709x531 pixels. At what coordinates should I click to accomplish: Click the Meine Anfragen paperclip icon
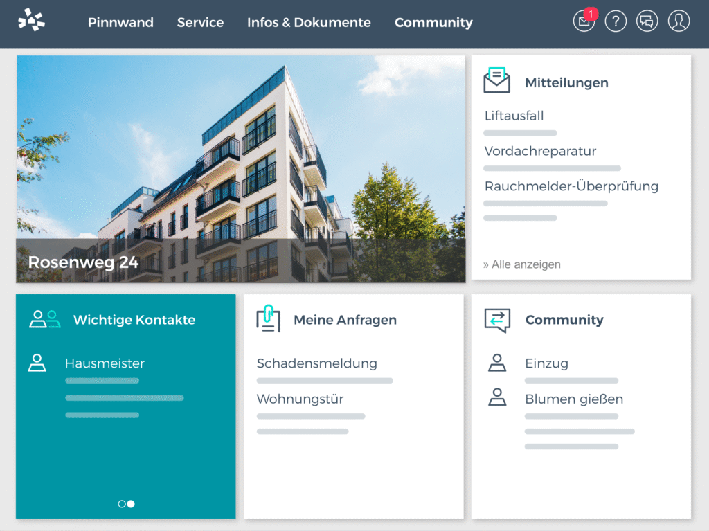[269, 319]
